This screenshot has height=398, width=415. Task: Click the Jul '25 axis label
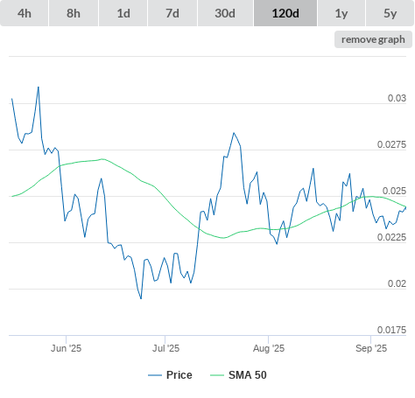pyautogui.click(x=165, y=348)
